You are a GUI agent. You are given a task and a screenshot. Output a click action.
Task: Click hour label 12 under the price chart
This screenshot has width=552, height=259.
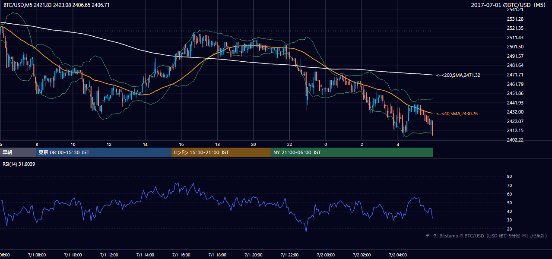pos(109,144)
